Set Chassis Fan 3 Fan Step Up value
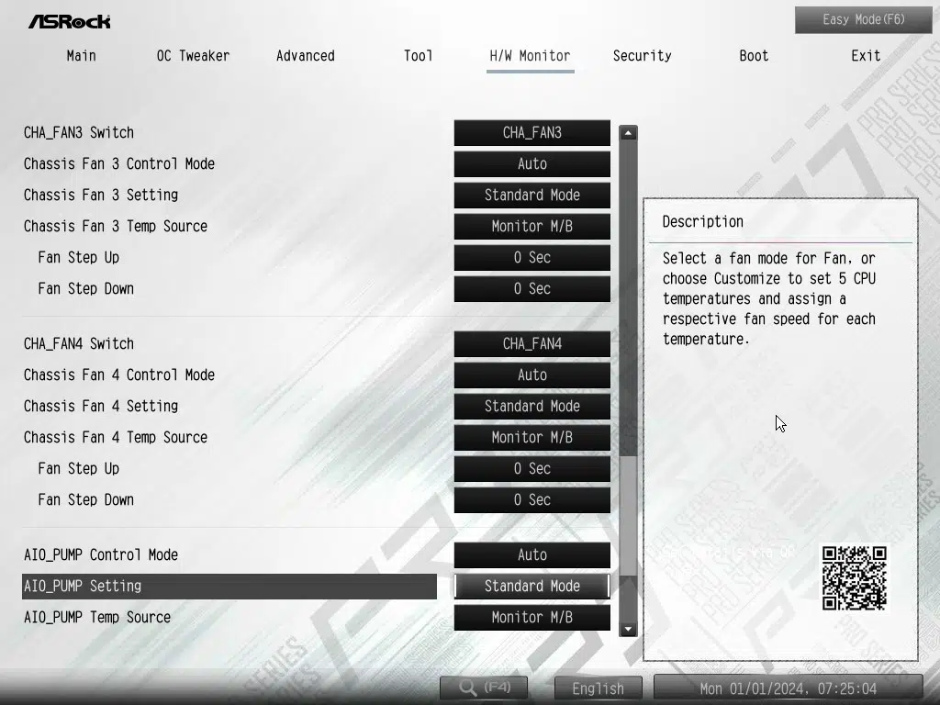 [x=532, y=258]
